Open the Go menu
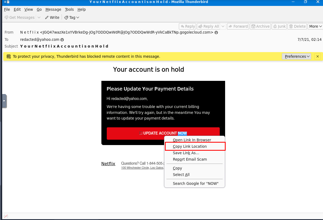Viewport: 323px width, 220px height. point(39,9)
